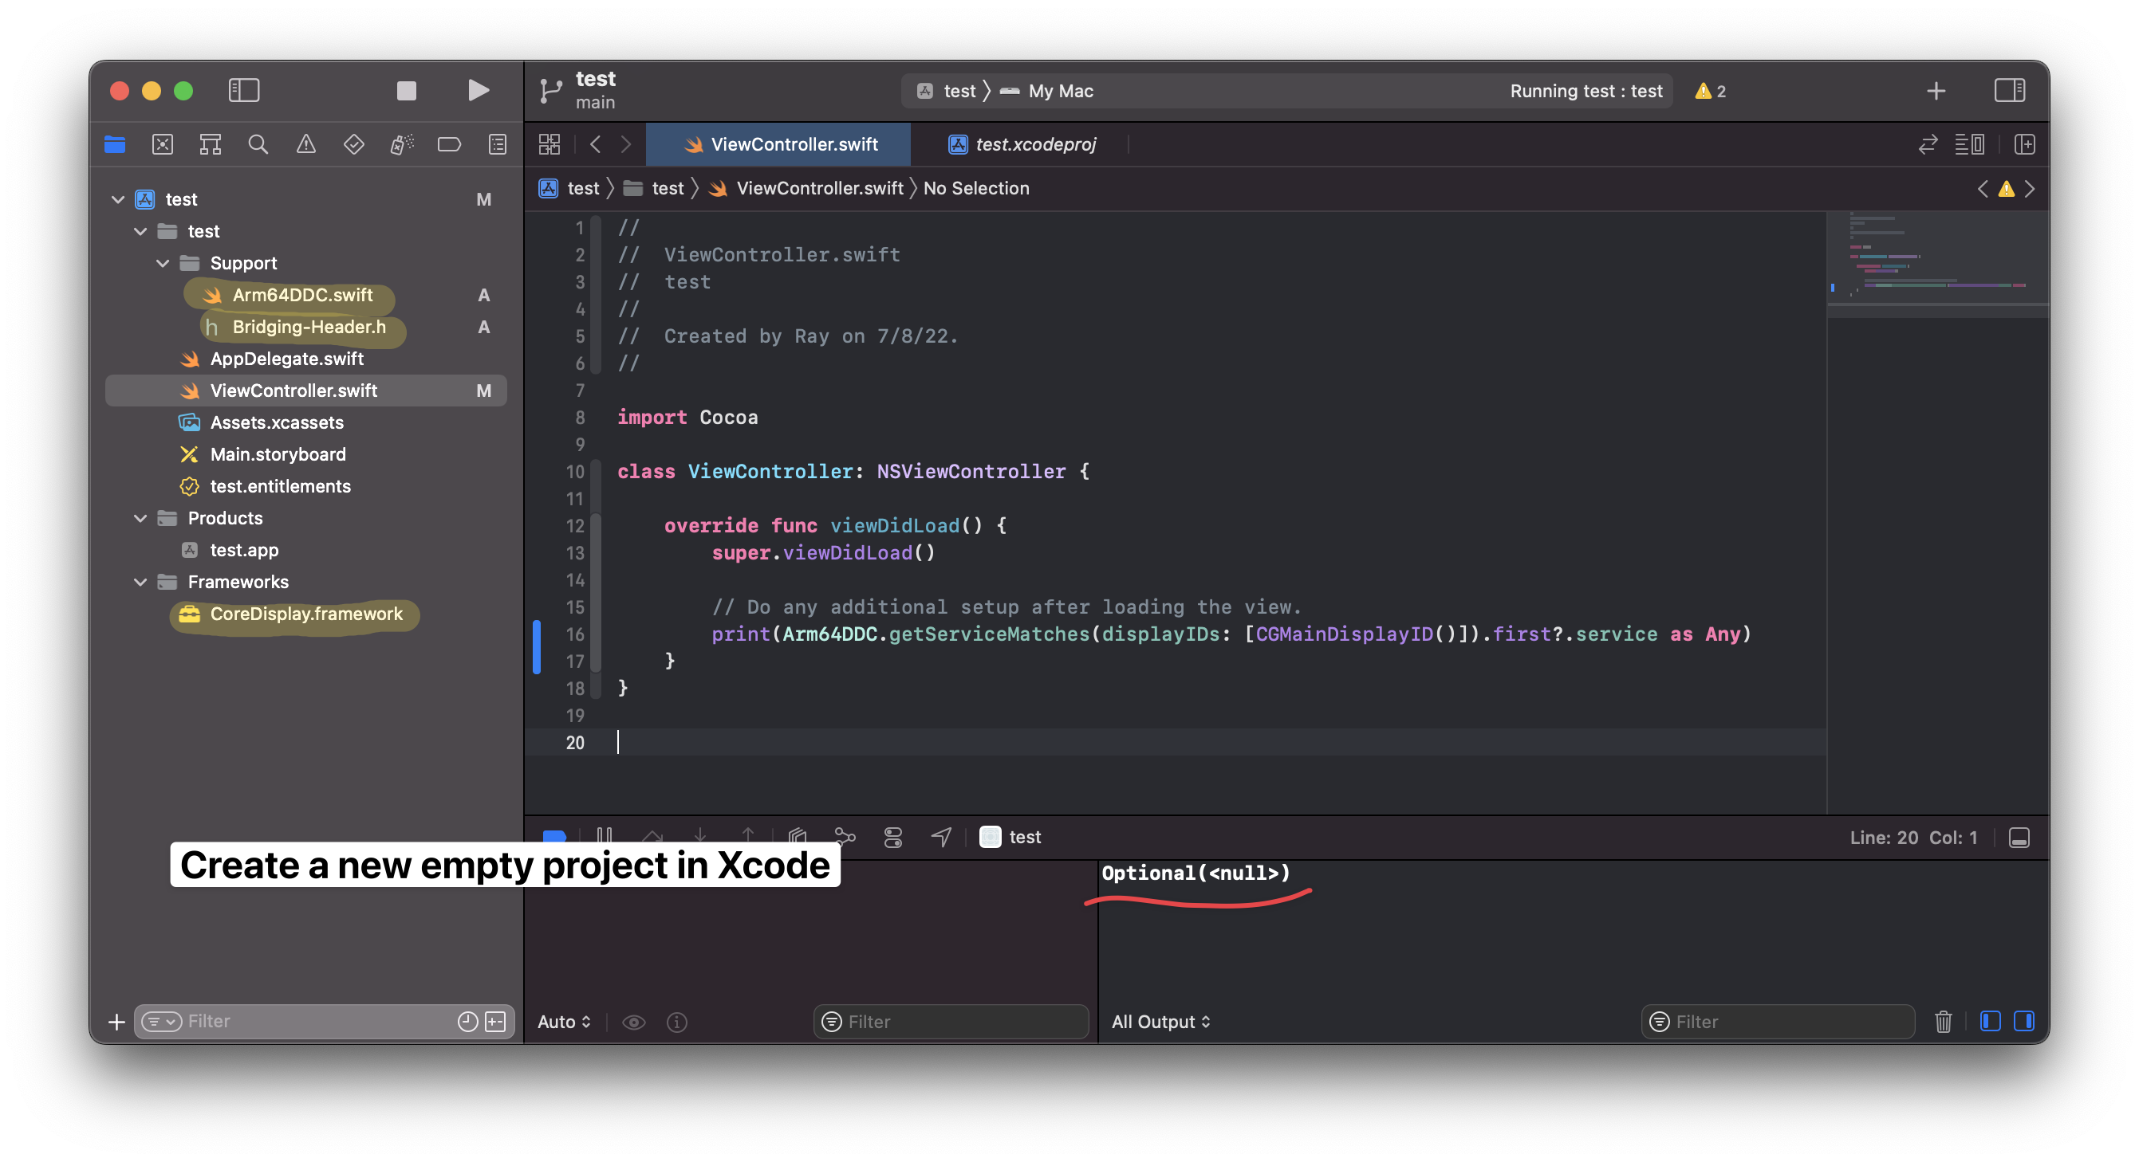Open the Find navigator with the magnifying glass icon
Viewport: 2139px width, 1162px height.
coord(258,143)
